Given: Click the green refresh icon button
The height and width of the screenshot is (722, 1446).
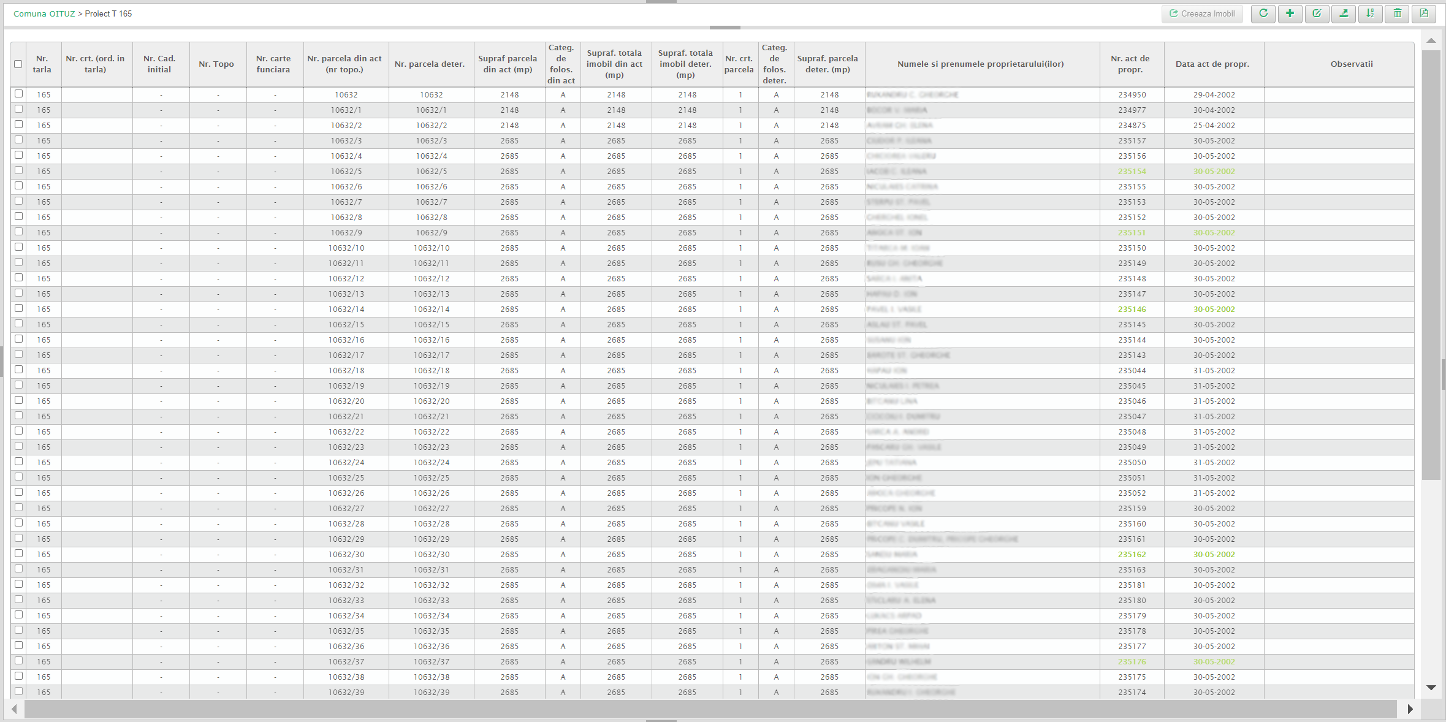Looking at the screenshot, I should point(1263,13).
